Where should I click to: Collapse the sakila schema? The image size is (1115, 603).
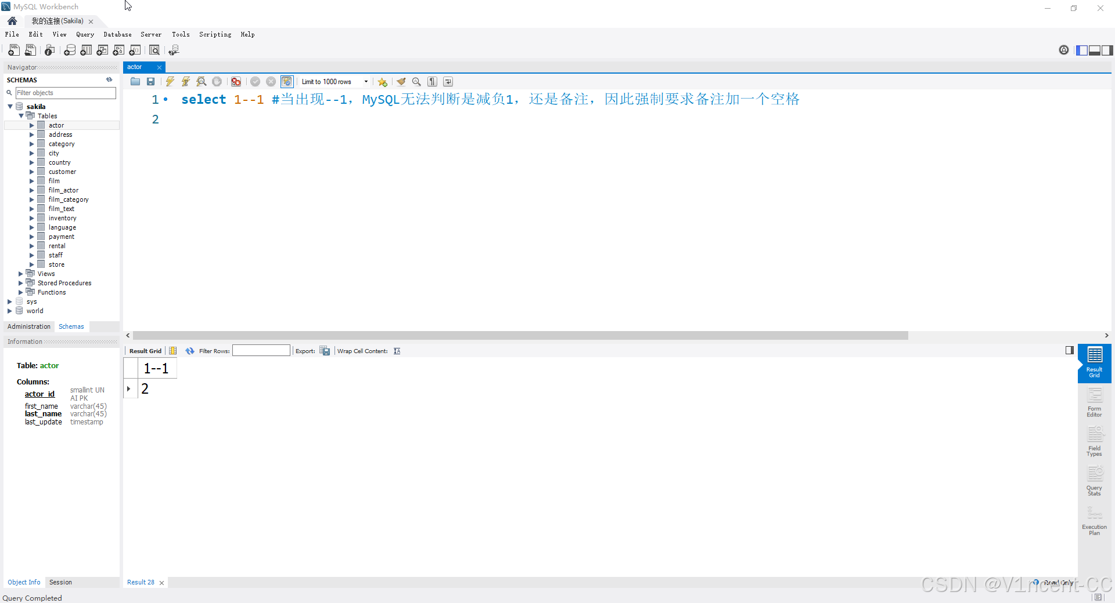pyautogui.click(x=10, y=107)
